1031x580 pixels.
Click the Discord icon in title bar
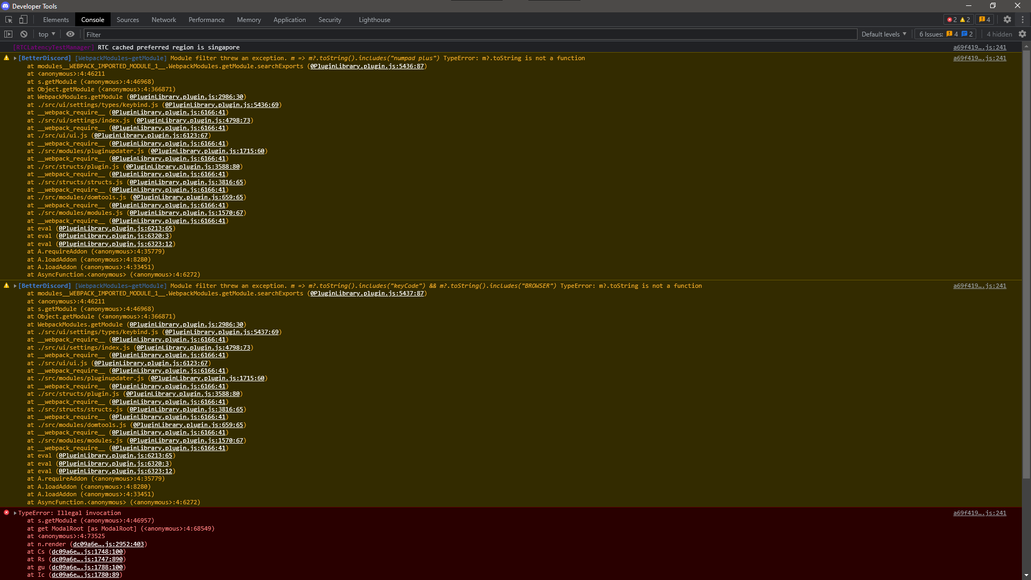pyautogui.click(x=5, y=6)
